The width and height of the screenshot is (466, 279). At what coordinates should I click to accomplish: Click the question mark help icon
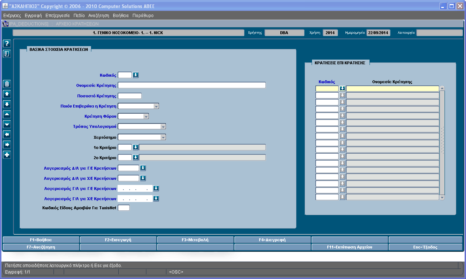7,44
